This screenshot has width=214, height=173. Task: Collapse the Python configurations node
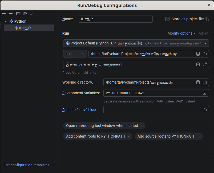[x=6, y=21]
